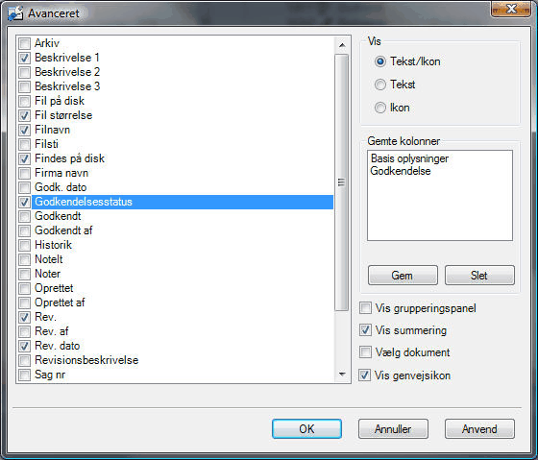538x460 pixels.
Task: Enable the Vis grupperingspanel checkbox
Action: point(365,307)
